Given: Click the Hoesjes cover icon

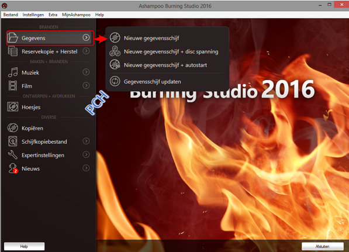Looking at the screenshot, I should click(13, 107).
